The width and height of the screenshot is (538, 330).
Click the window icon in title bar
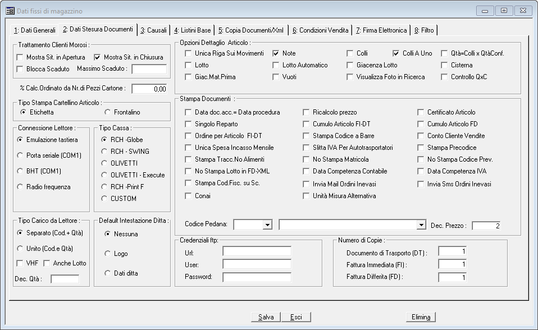(x=10, y=11)
